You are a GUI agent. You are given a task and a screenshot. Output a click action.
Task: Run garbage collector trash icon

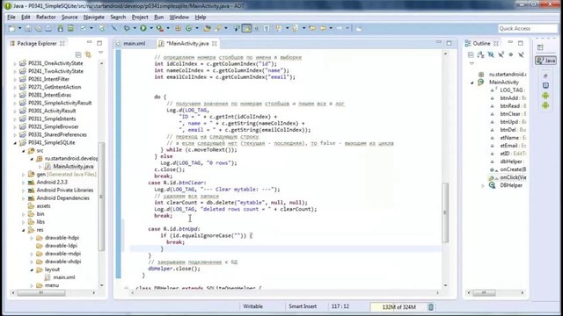[431, 306]
